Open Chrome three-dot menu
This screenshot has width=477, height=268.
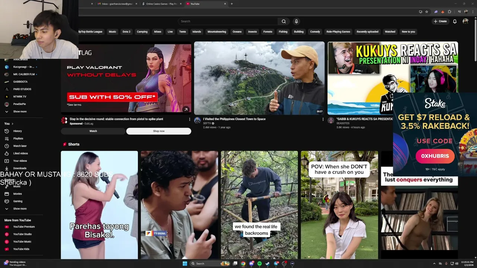pyautogui.click(x=473, y=12)
